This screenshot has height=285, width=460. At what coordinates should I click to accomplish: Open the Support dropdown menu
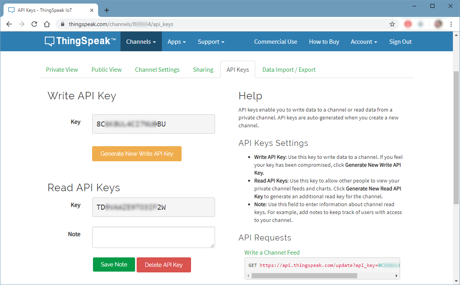click(211, 42)
